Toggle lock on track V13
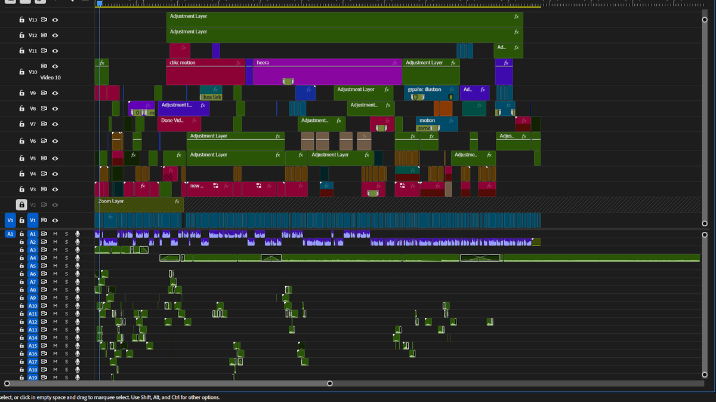This screenshot has width=716, height=402. point(21,20)
